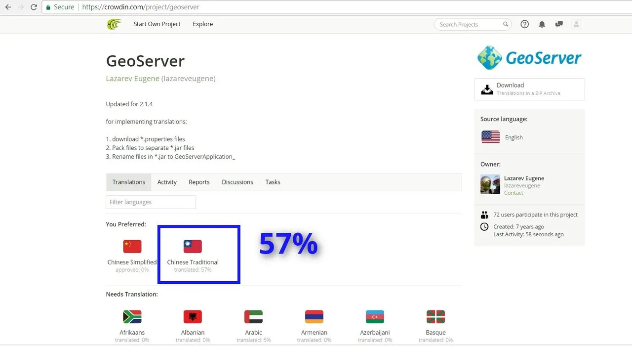Viewport: 632px width, 346px height.
Task: Click 'Created: 7 years ago' text
Action: coord(519,227)
